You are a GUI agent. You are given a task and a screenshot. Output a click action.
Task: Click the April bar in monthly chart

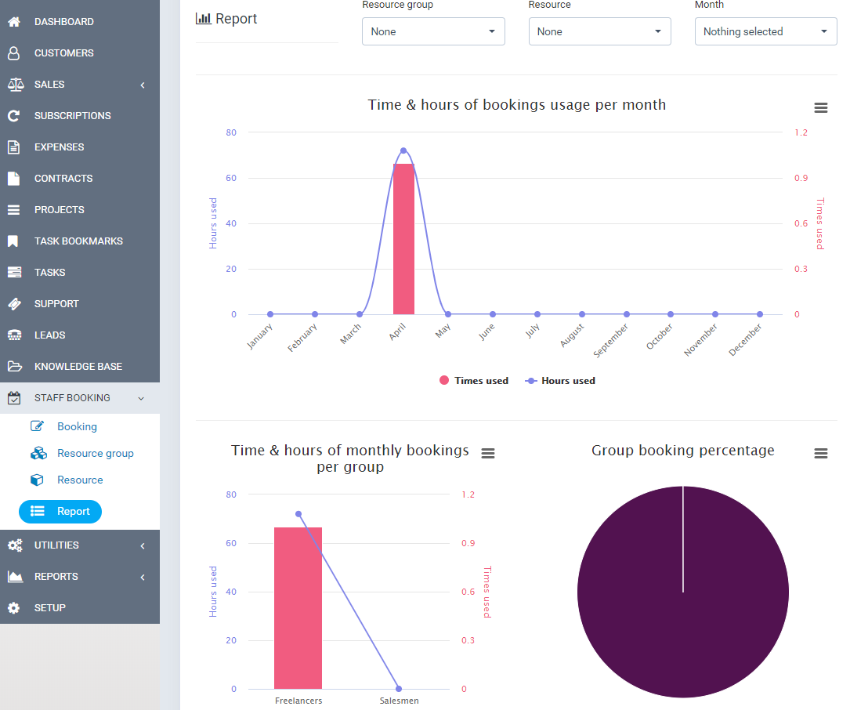(403, 239)
